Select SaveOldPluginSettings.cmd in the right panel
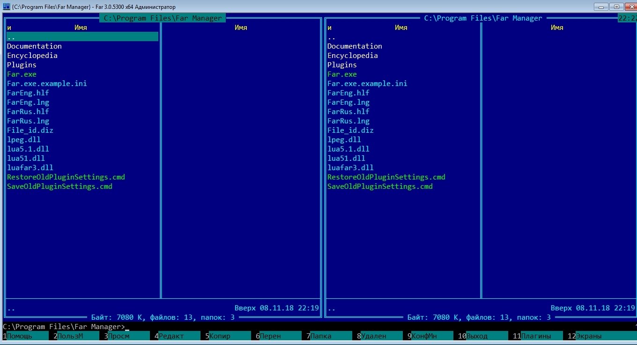Screen dimensions: 637x345 click(x=380, y=187)
